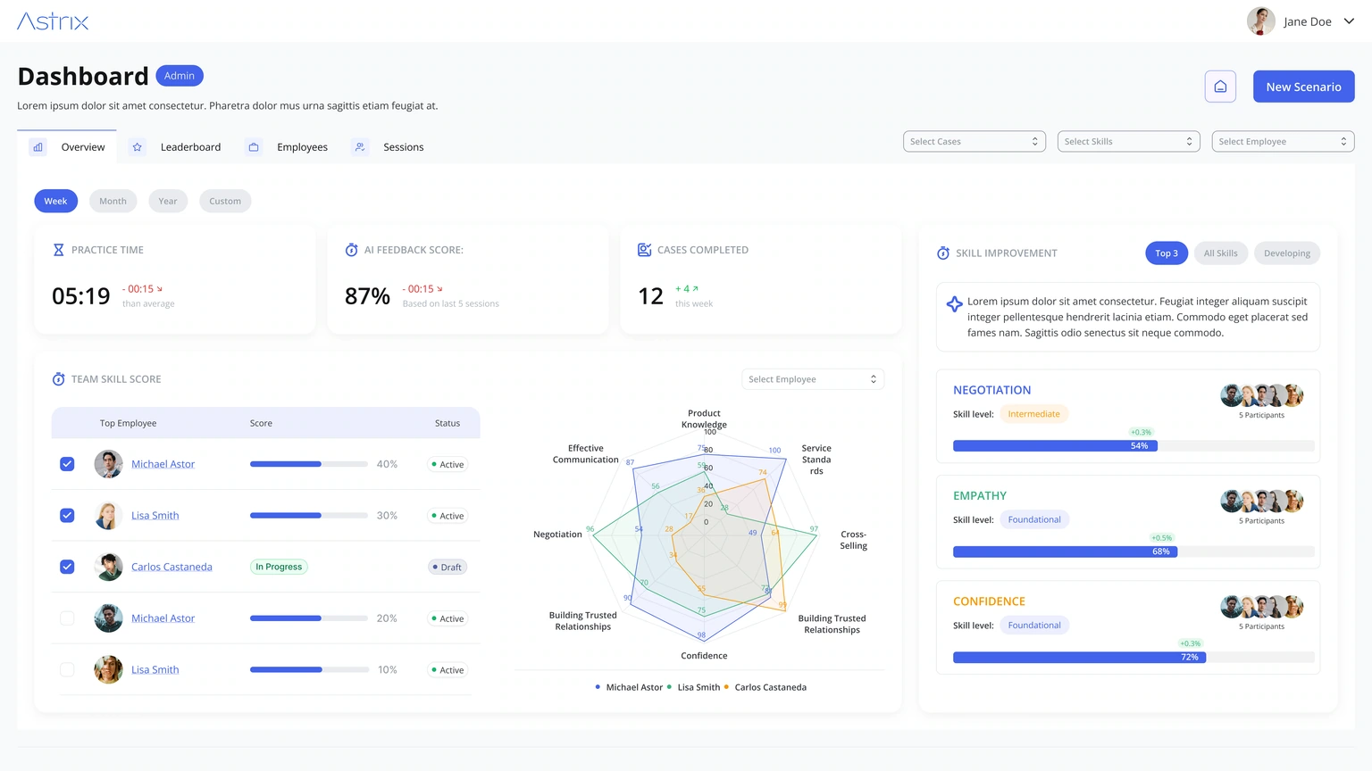Click the Skill Improvement stopwatch icon
1372x771 pixels.
pos(943,253)
